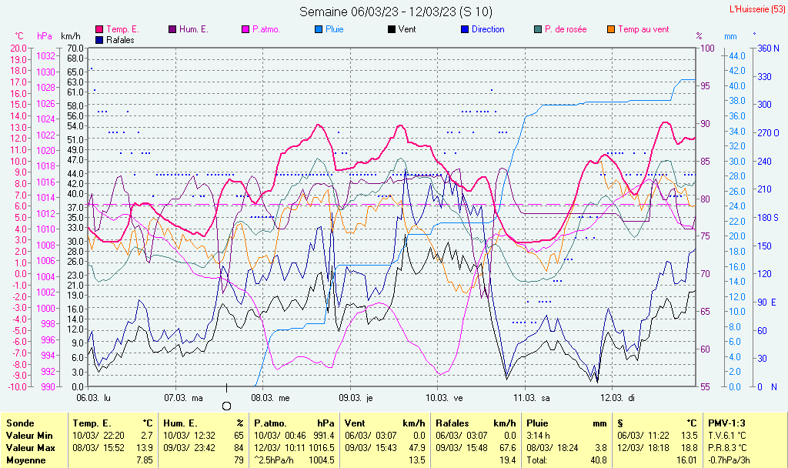
Task: Click the P.atmo. legend label
Action: [x=265, y=30]
